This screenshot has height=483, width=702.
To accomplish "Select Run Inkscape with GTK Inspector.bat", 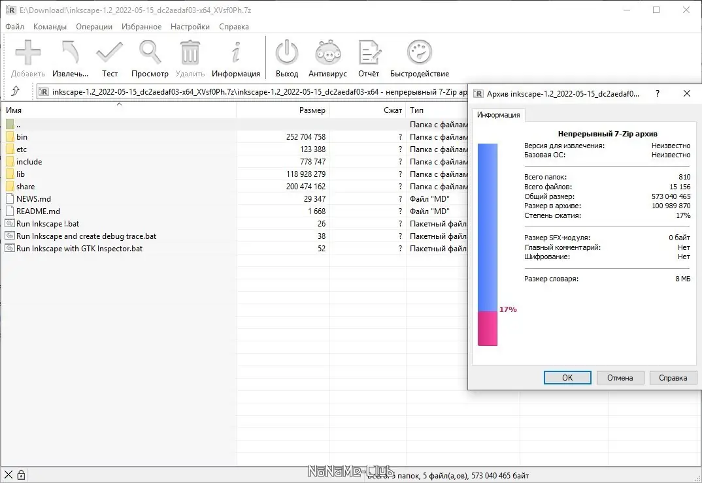I will (79, 249).
